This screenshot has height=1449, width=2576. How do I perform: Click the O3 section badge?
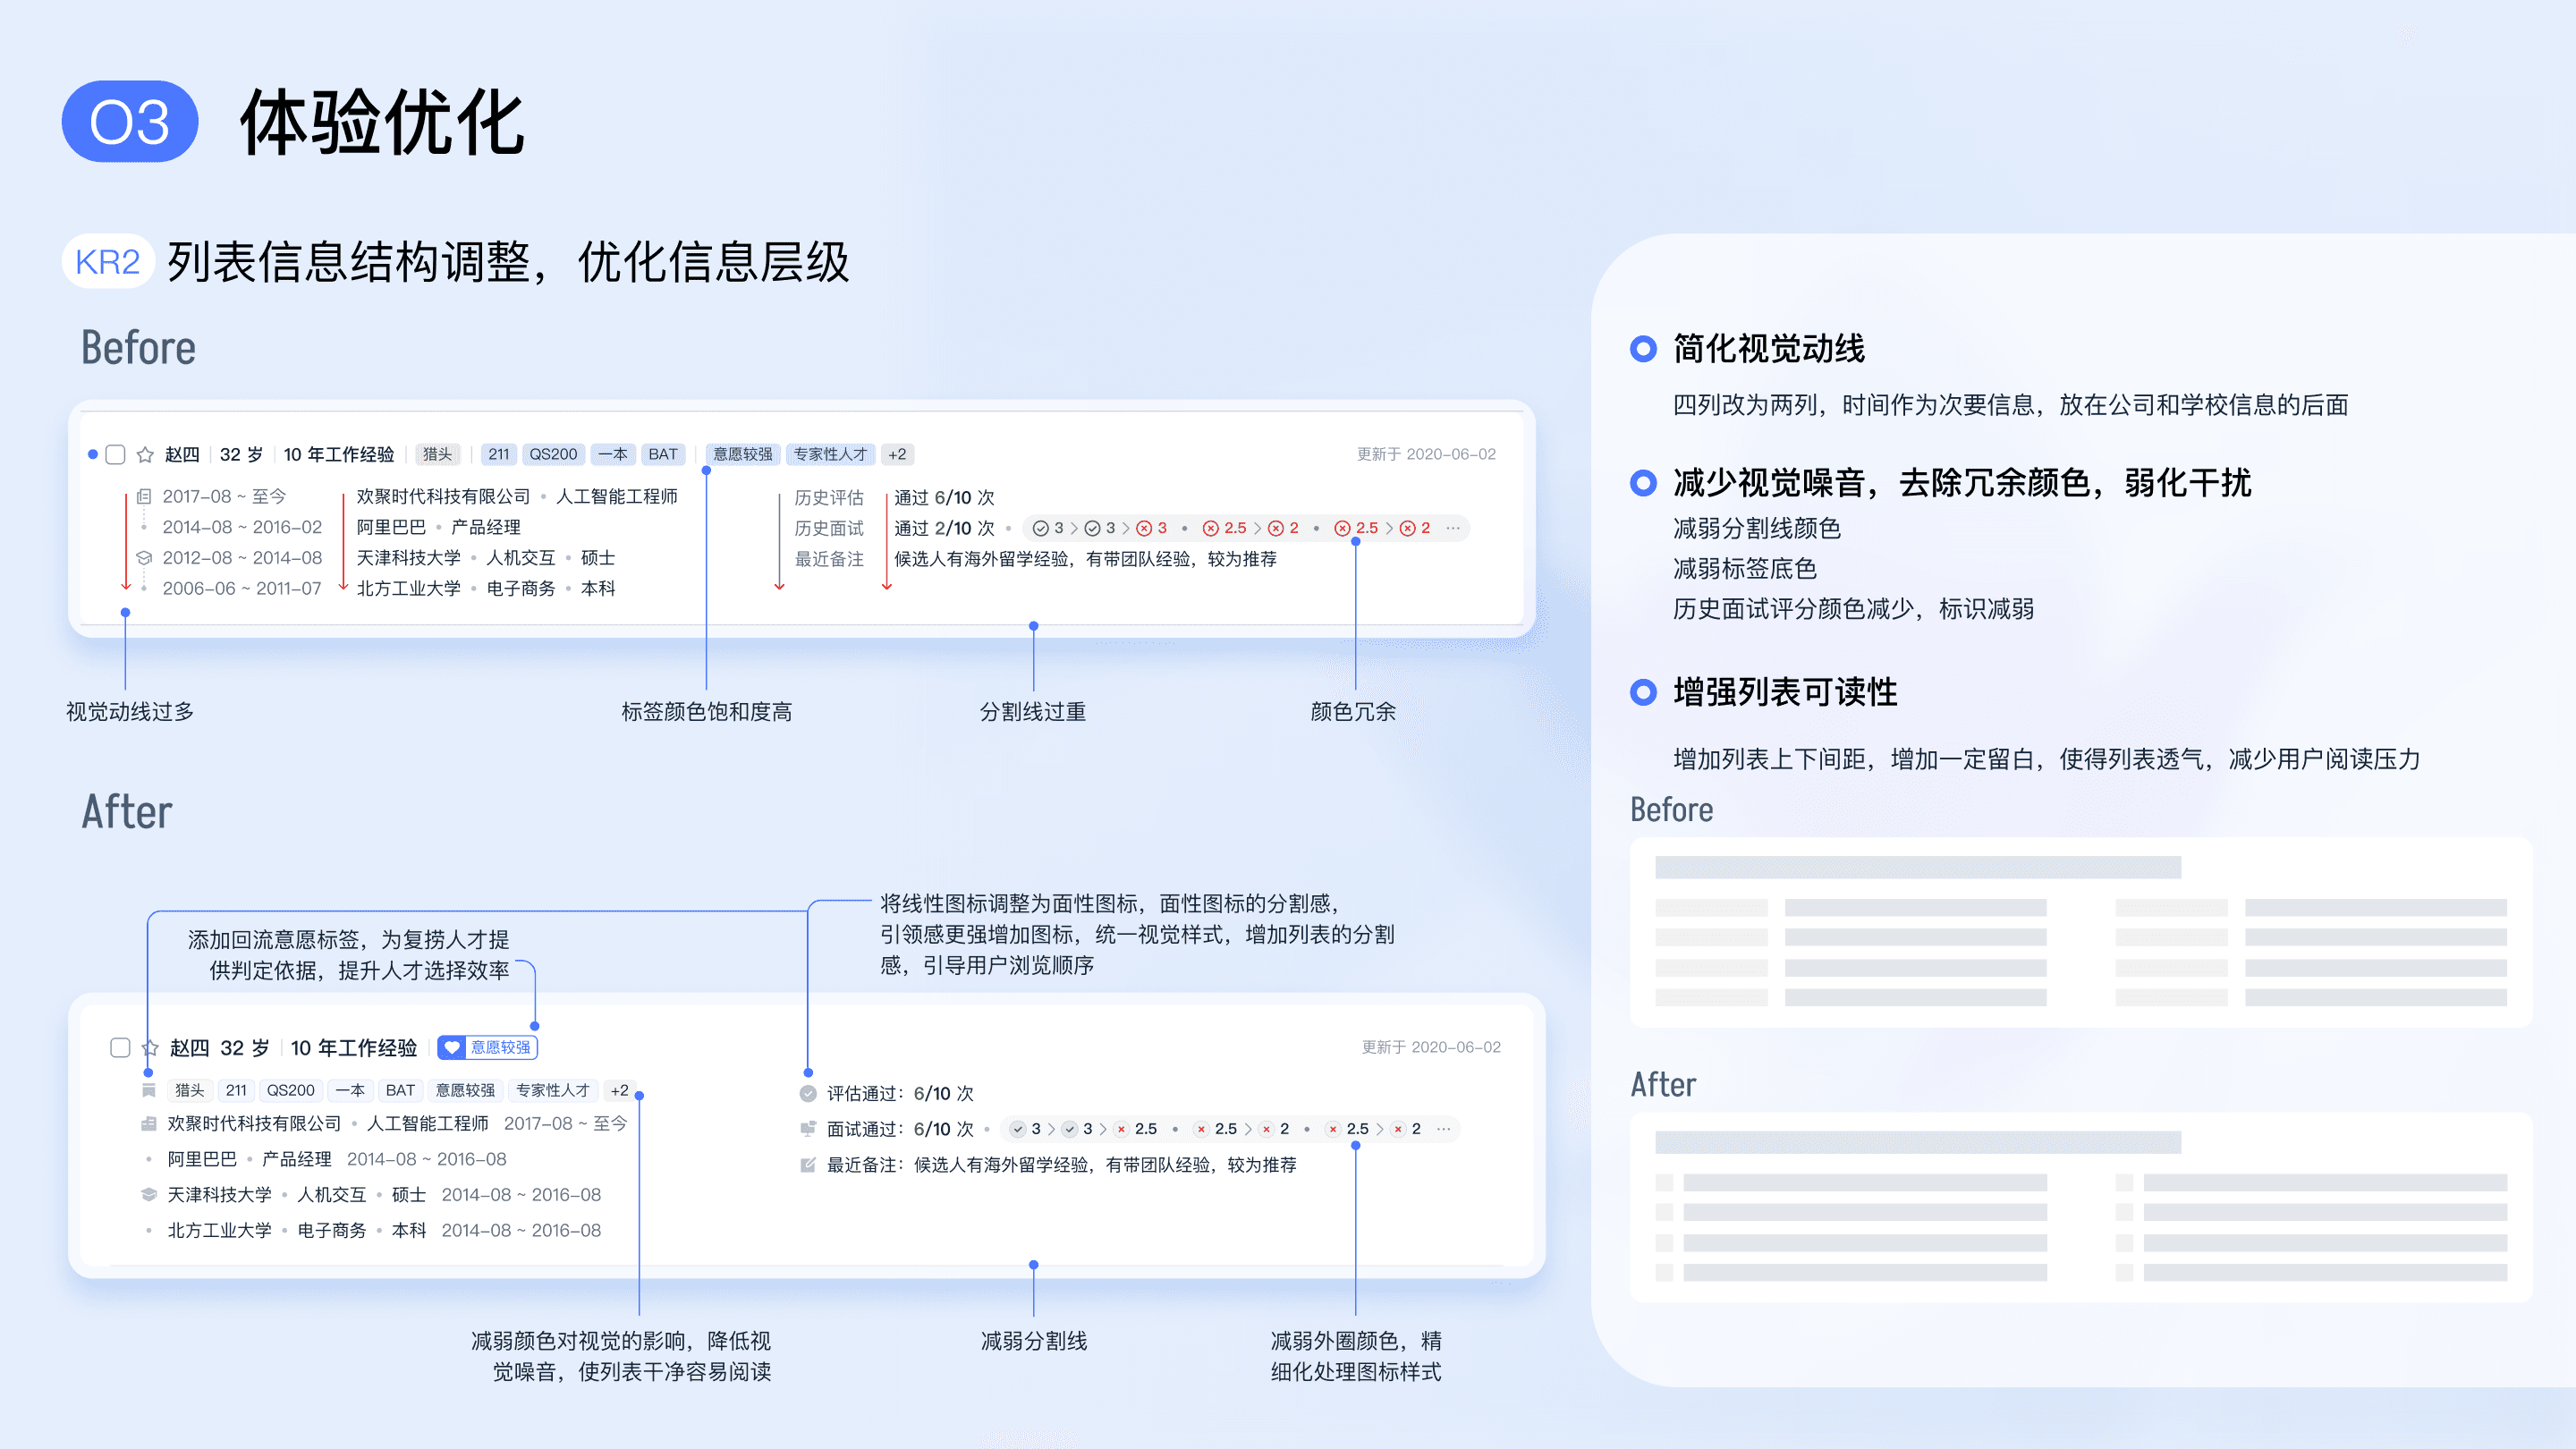click(x=130, y=122)
